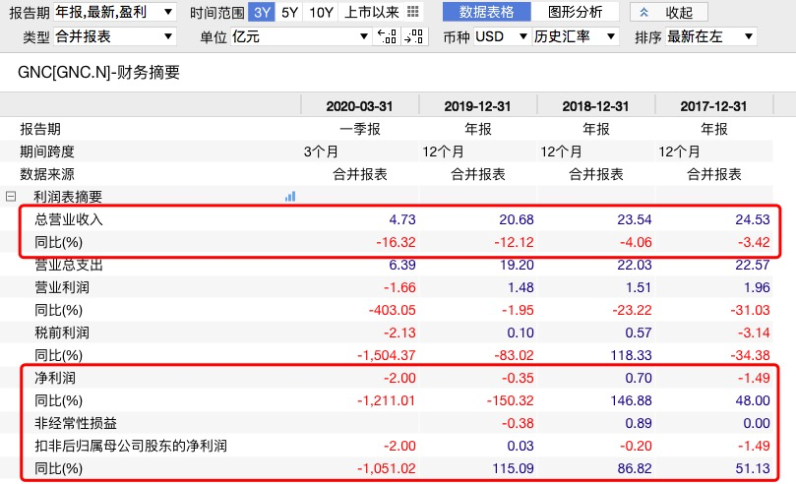Select the 3Y time range

[x=262, y=12]
